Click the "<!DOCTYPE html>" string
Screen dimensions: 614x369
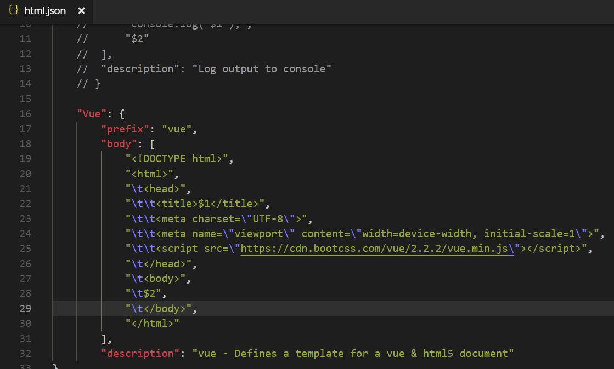point(177,159)
